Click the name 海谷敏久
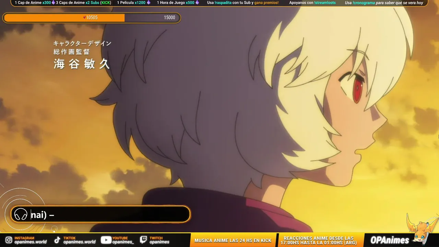This screenshot has height=247, width=439. (x=82, y=63)
